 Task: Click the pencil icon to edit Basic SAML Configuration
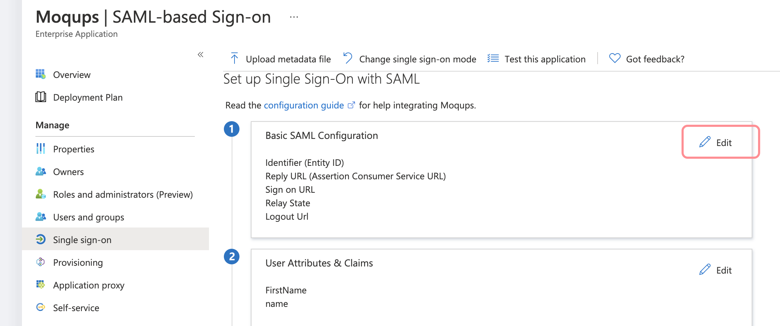click(x=705, y=142)
